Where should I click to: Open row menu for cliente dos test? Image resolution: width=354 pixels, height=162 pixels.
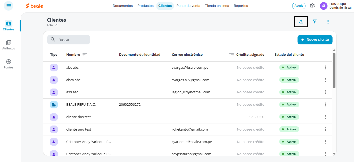[x=326, y=117]
